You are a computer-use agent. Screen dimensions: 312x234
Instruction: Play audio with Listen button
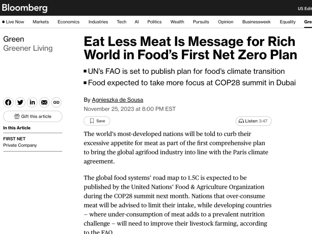coord(253,121)
